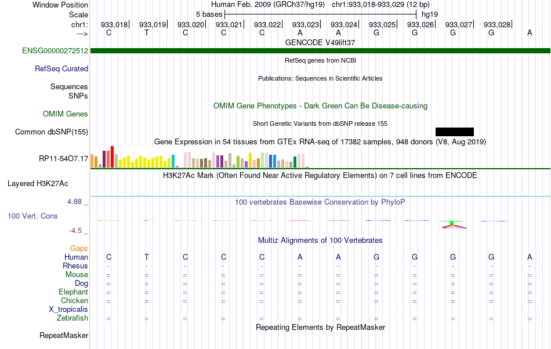551x349 pixels.
Task: Select the Elephant alignment row label
Action: pyautogui.click(x=74, y=292)
